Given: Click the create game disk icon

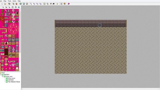Looking at the screenshot, I should [9, 4].
